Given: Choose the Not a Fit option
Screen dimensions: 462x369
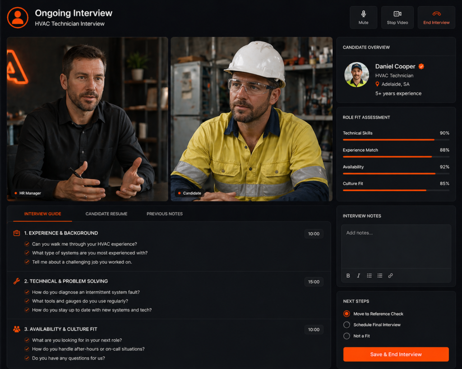Looking at the screenshot, I should tap(346, 336).
